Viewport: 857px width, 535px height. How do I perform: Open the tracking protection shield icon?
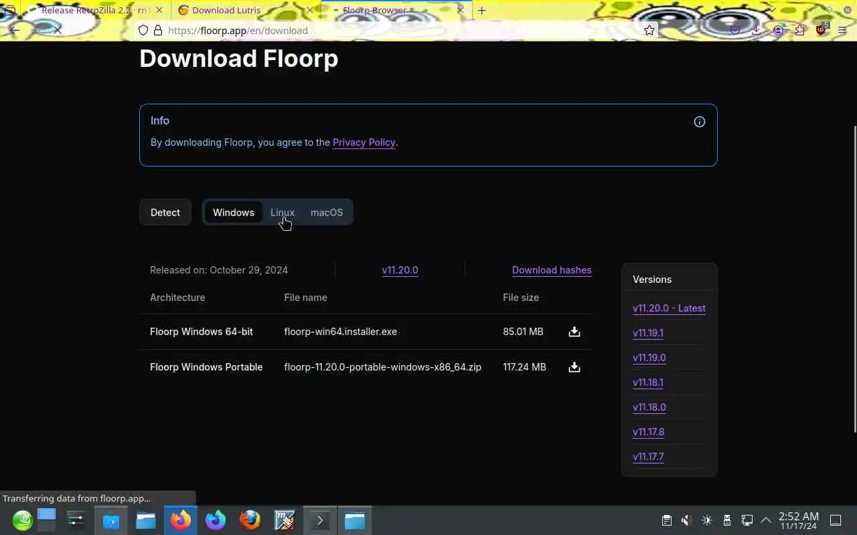coord(143,30)
